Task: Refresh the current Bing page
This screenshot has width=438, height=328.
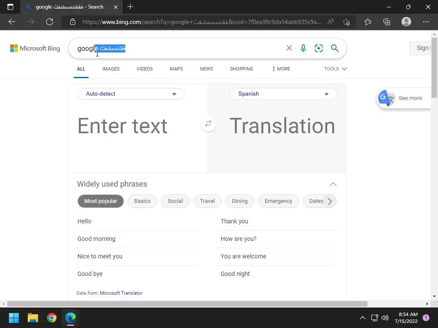Action: coord(50,22)
